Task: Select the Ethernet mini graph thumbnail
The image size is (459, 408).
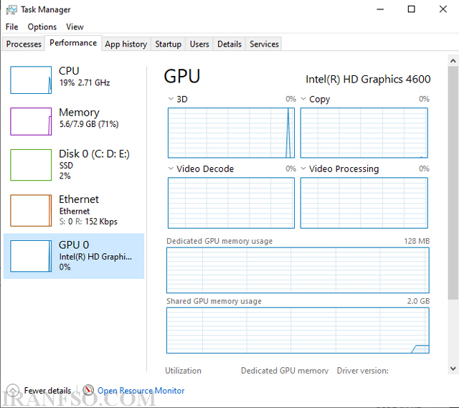Action: pos(31,210)
